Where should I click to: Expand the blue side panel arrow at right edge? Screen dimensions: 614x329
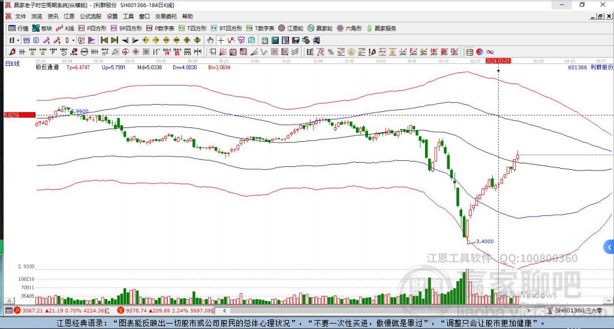609,247
